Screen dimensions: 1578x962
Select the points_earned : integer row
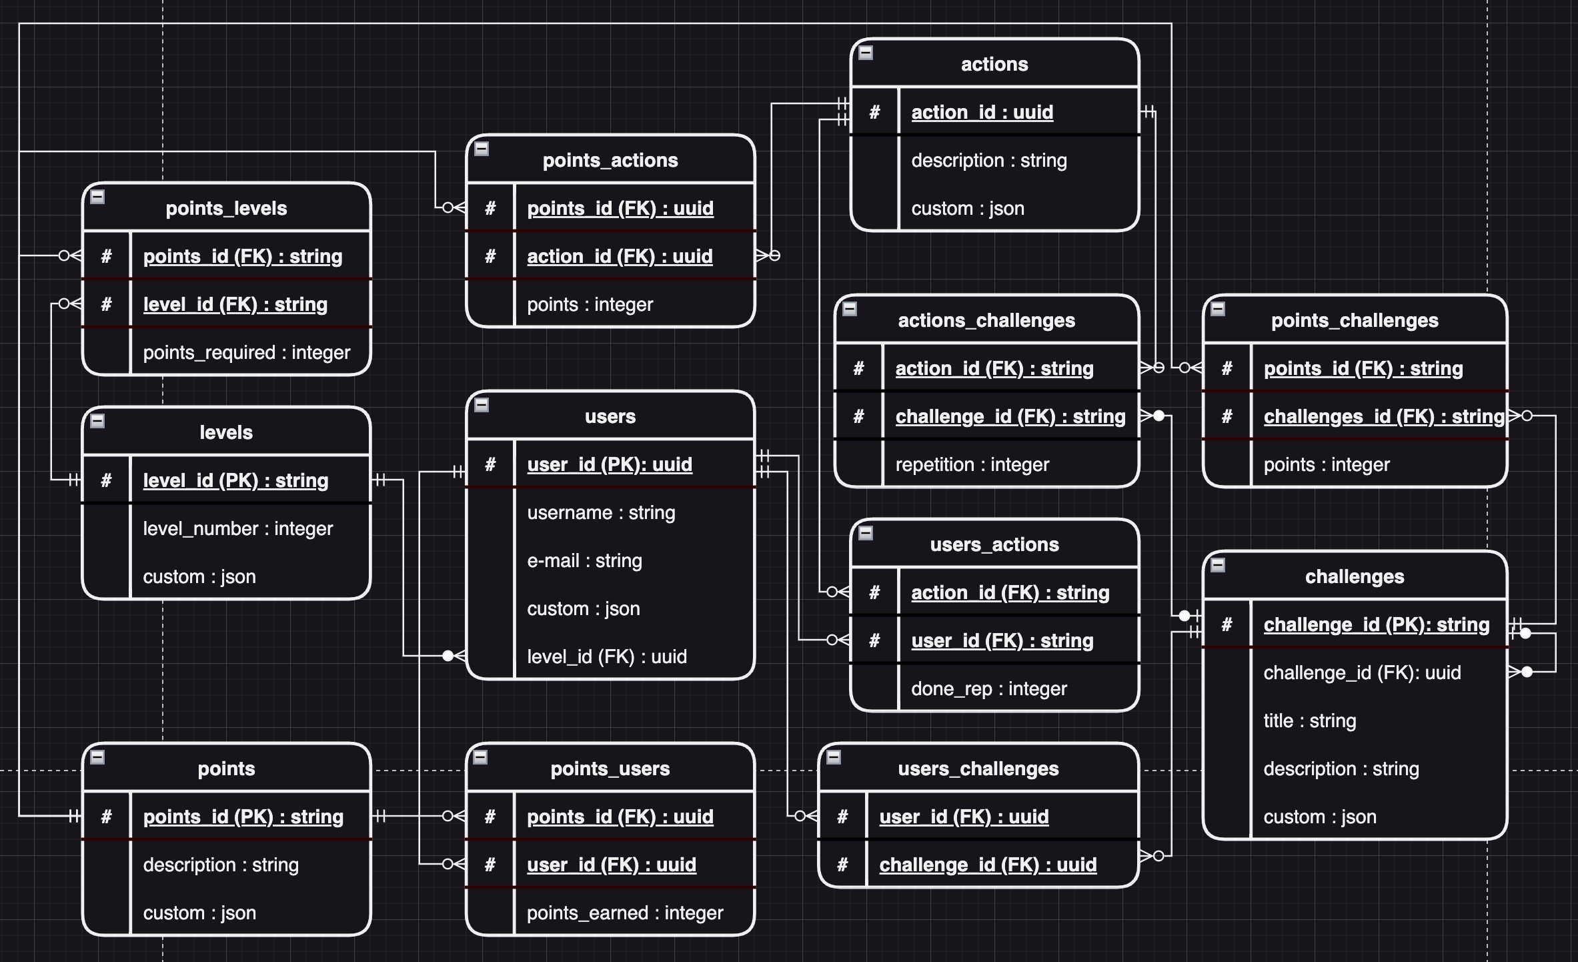point(624,913)
